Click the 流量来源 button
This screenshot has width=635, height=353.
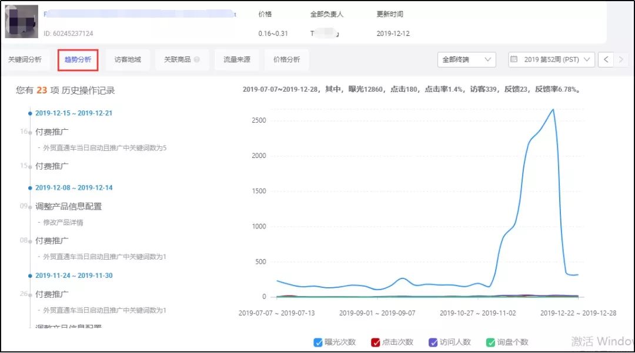236,59
